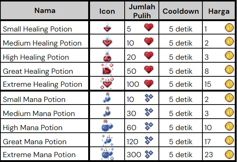Viewport: 237px width, 162px height.
Task: Click the Great Healing Potion icon
Action: [x=107, y=70]
